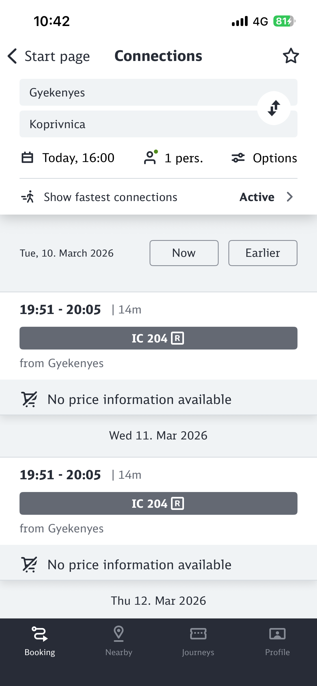Viewport: 317px width, 686px height.
Task: Tap the fastest connections runner icon
Action: (28, 197)
